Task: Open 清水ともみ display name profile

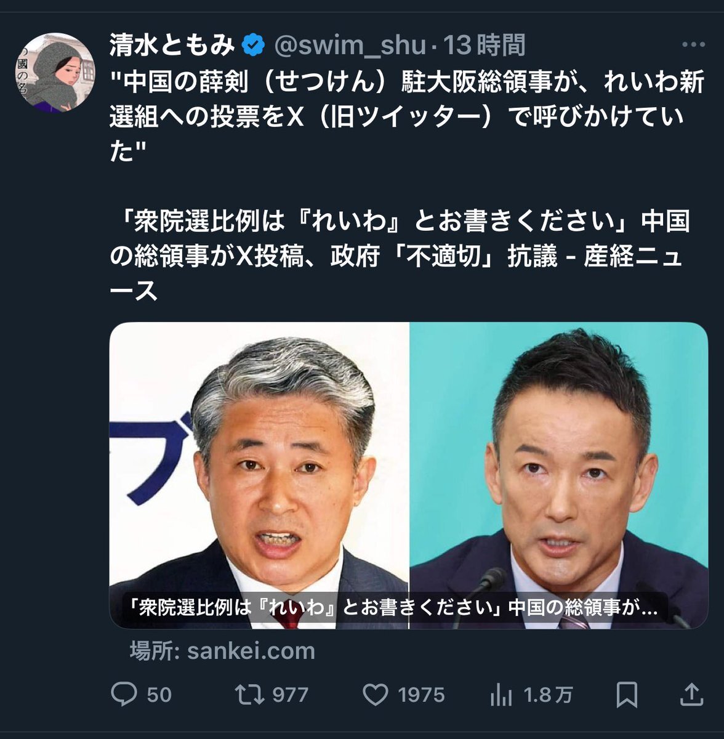Action: coord(172,45)
